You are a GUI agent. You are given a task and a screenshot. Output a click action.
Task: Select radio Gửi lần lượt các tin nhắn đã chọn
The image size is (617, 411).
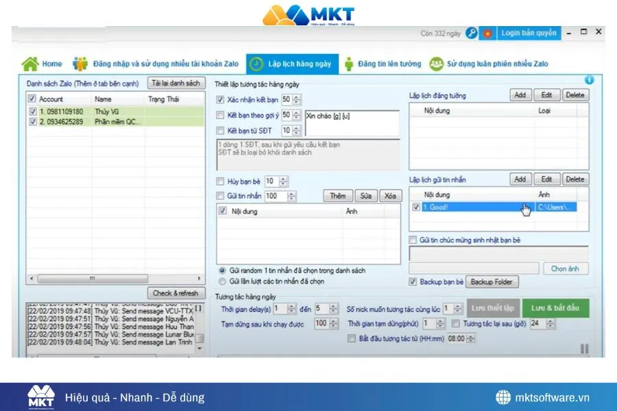[221, 281]
